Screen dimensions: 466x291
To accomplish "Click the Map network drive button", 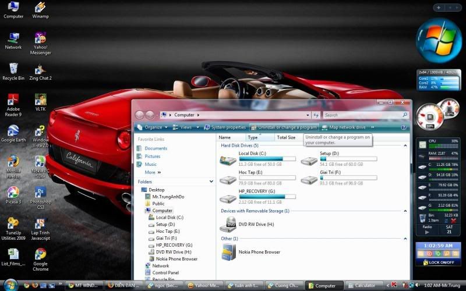I will (344, 127).
